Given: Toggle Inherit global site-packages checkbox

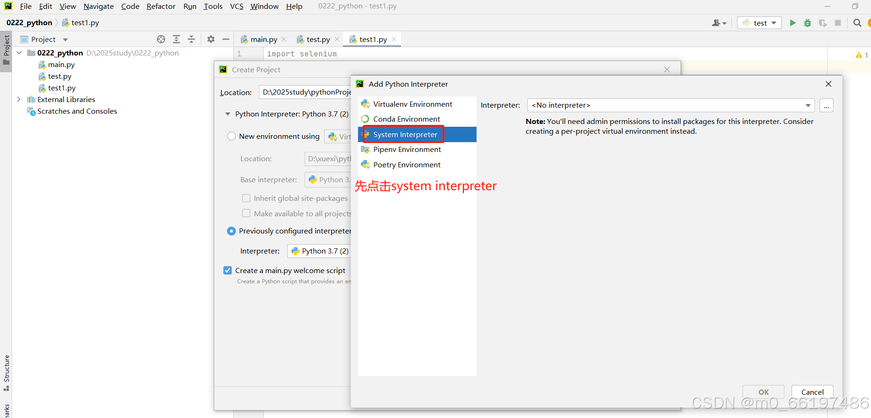Looking at the screenshot, I should (246, 198).
